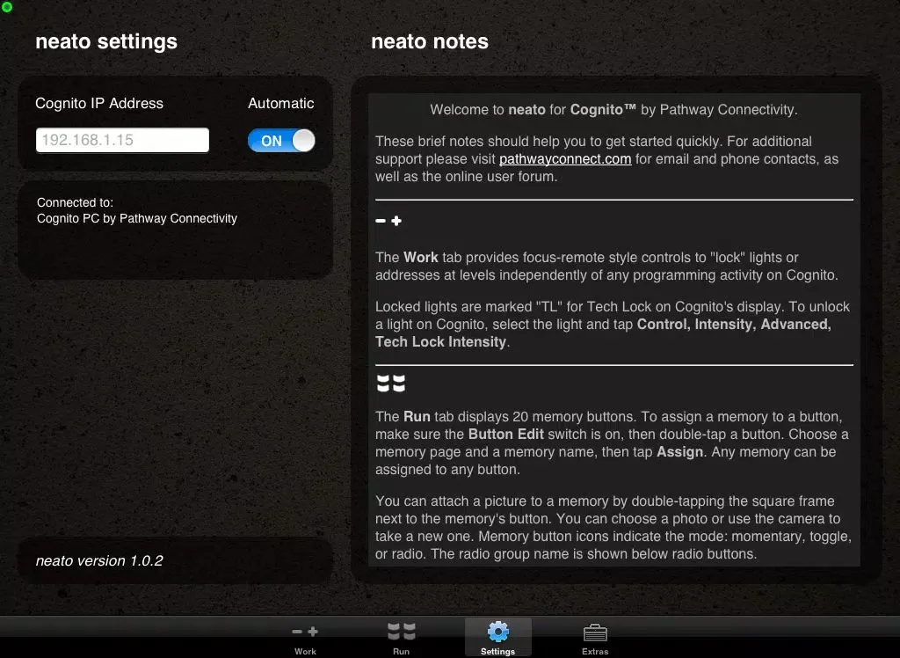Click the bold 'Assign' word in notes
The width and height of the screenshot is (900, 658).
[x=679, y=452]
